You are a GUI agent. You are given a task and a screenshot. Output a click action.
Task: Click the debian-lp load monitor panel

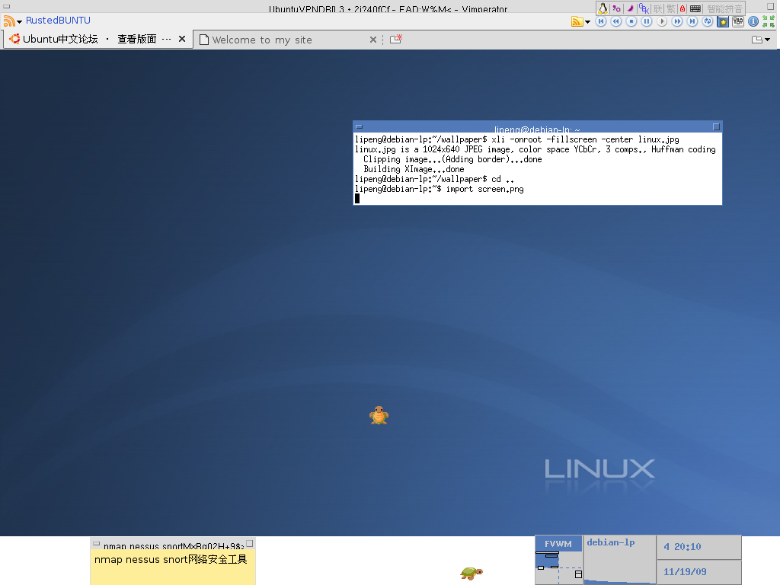[x=619, y=560]
